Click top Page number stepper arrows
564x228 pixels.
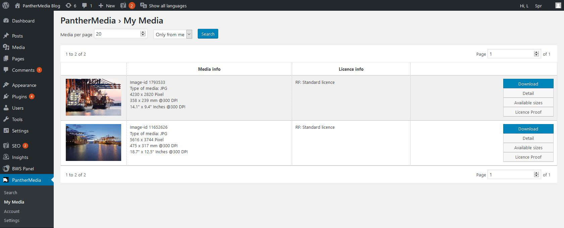click(536, 54)
